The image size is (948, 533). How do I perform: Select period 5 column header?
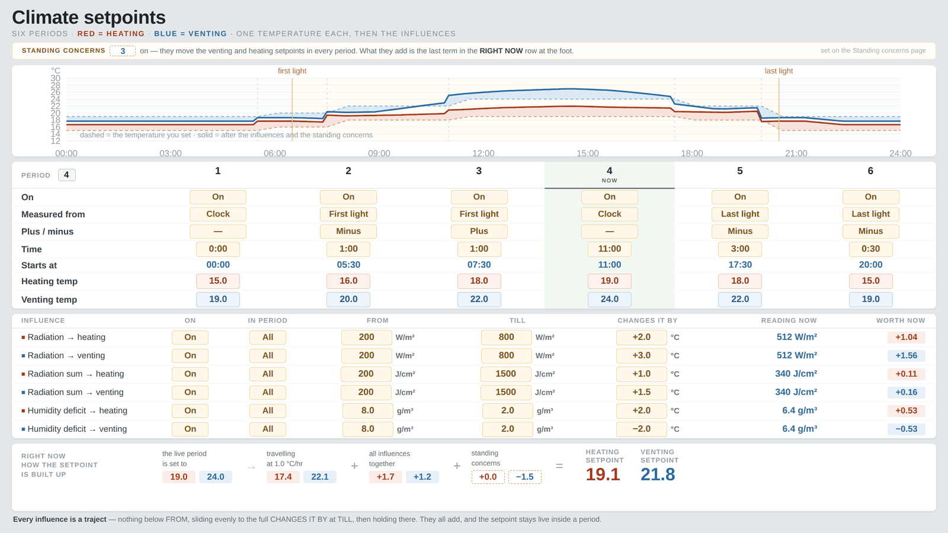(x=740, y=171)
